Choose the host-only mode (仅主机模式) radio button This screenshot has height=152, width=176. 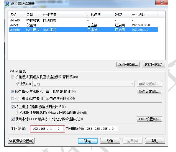click(x=12, y=98)
